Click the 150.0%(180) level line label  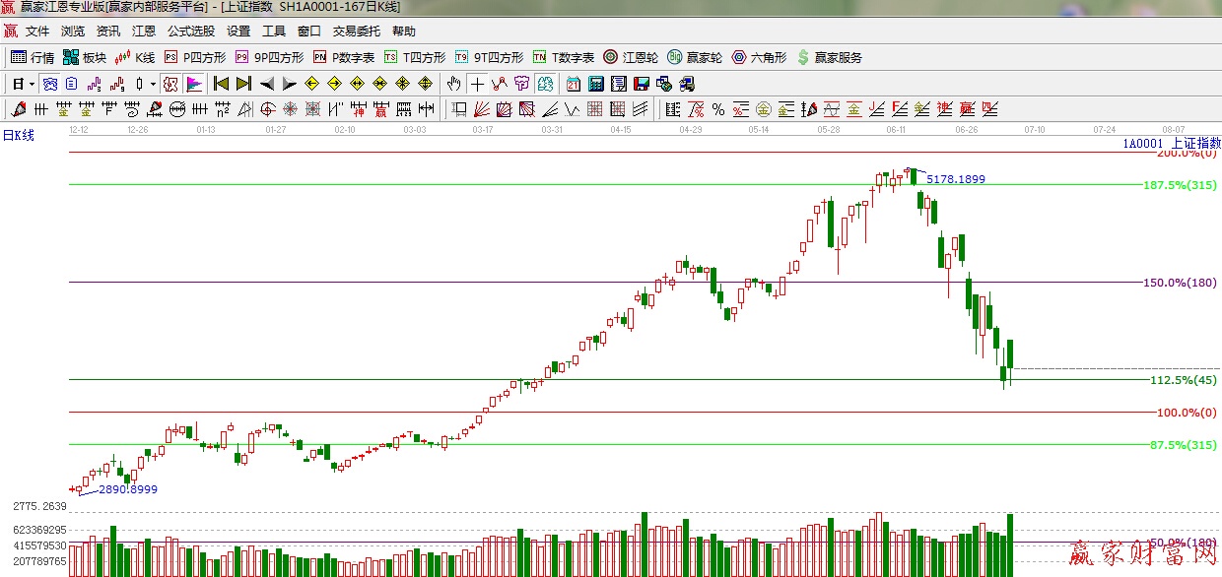[x=1179, y=283]
